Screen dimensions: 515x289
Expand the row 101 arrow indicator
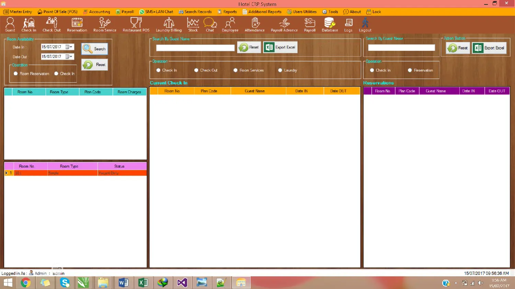[x=6, y=173]
